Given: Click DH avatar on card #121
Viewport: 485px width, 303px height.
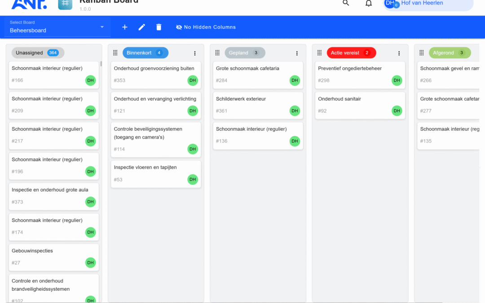Looking at the screenshot, I should (x=193, y=111).
